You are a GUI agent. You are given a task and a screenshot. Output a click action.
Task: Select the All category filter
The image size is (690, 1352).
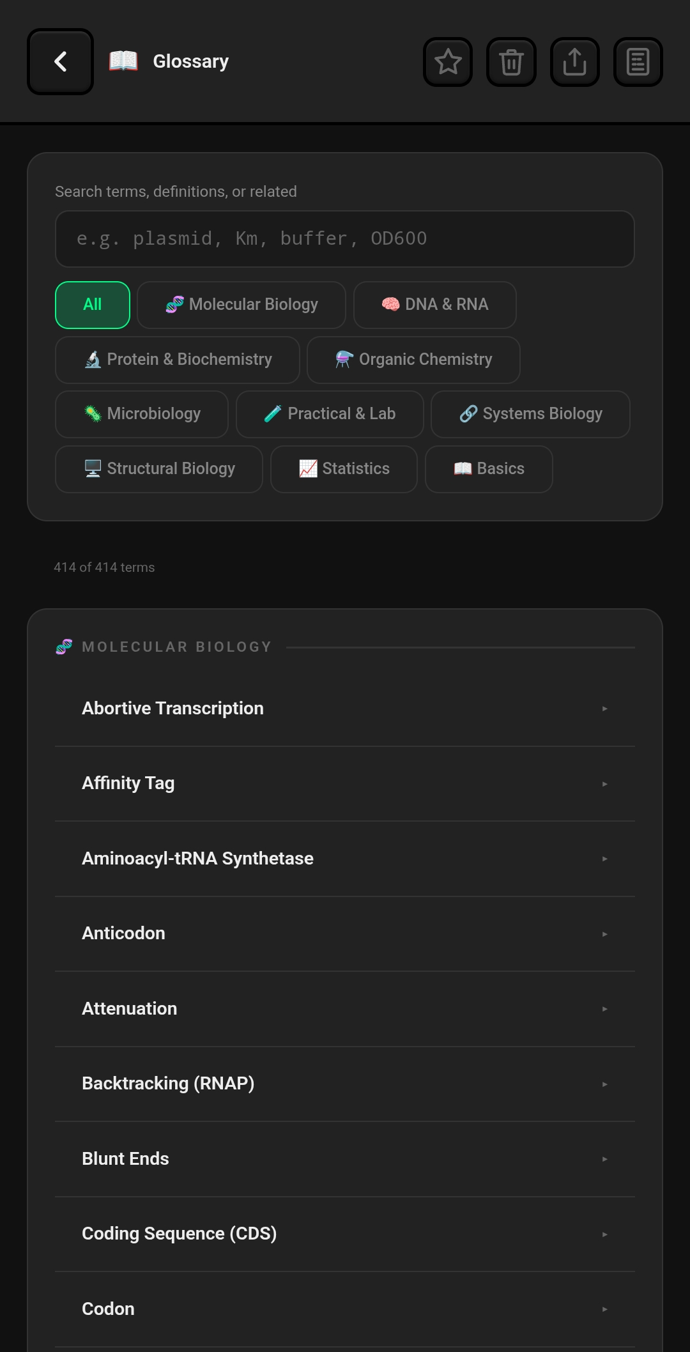click(x=92, y=305)
